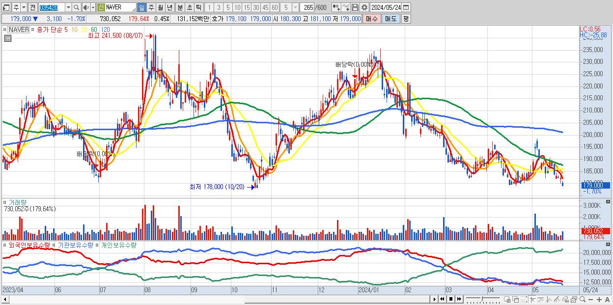Open the 주 market type dropdown arrow
This screenshot has width=613, height=305.
24,8
